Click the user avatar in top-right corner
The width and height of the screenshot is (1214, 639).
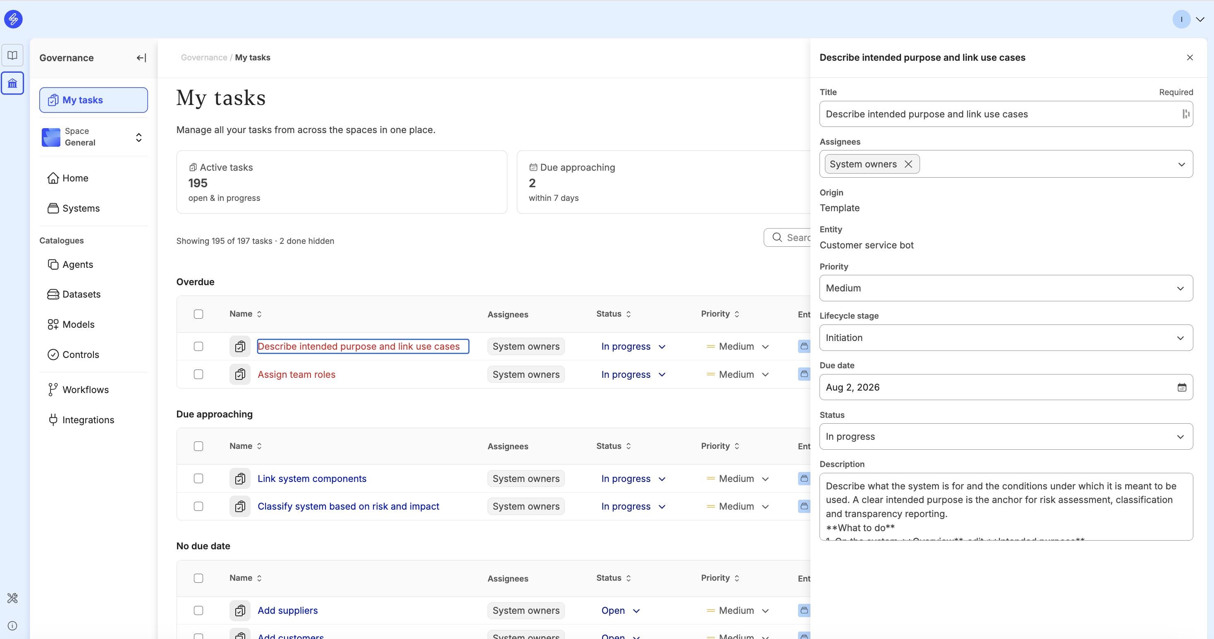click(x=1181, y=19)
